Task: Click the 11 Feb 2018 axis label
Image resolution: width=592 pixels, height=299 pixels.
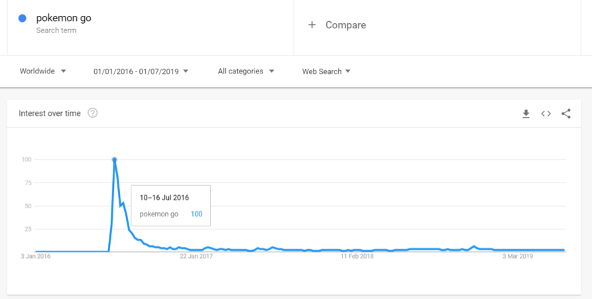Action: click(357, 256)
